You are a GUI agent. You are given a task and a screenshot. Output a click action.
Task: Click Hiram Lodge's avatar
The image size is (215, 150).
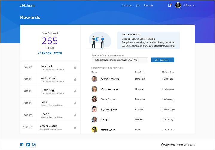[94, 129]
